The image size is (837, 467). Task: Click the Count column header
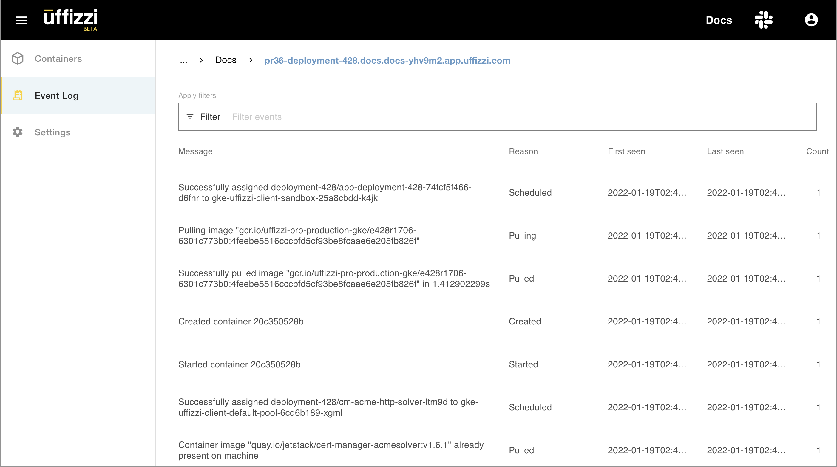pos(817,151)
